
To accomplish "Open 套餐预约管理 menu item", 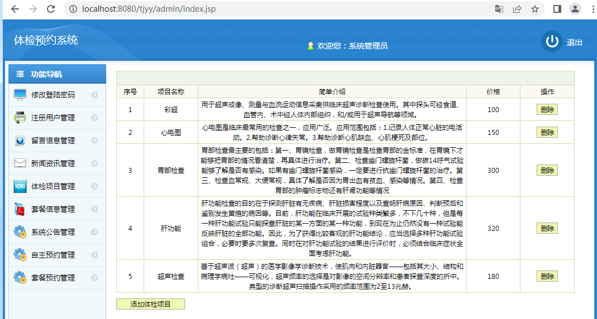I will tap(57, 277).
